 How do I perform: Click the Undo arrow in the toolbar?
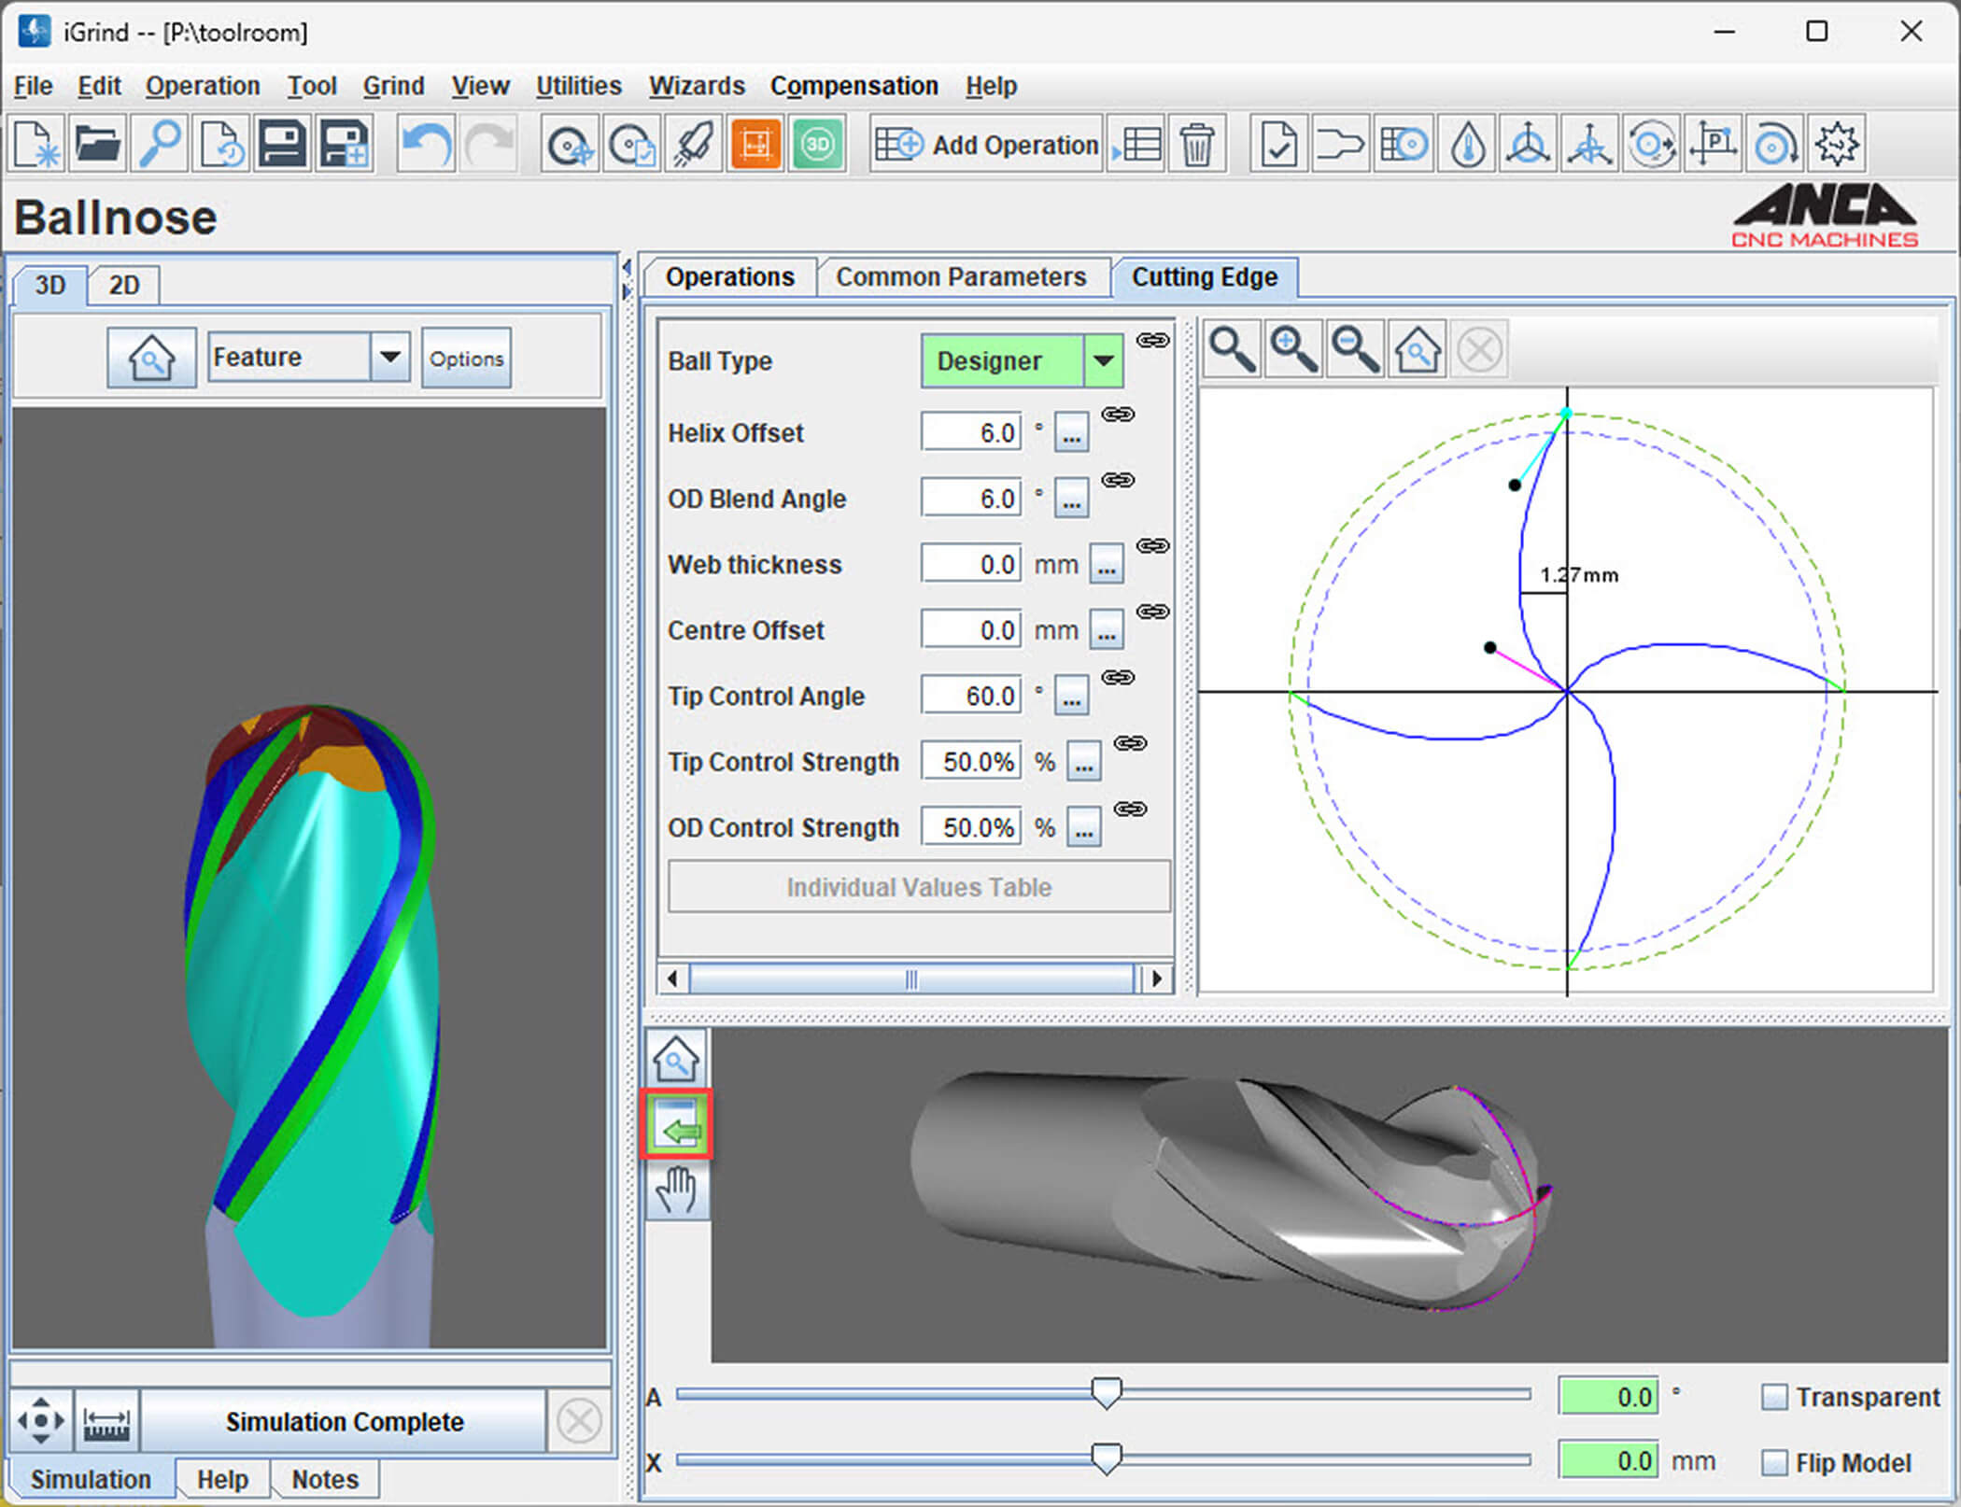coord(426,145)
